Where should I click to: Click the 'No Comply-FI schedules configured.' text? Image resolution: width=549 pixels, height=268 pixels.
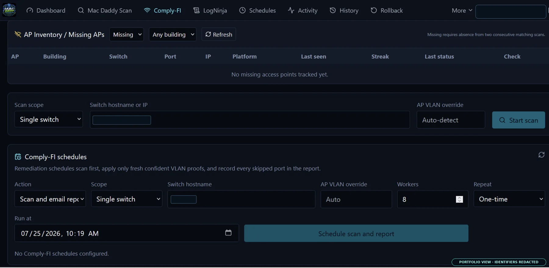62,253
